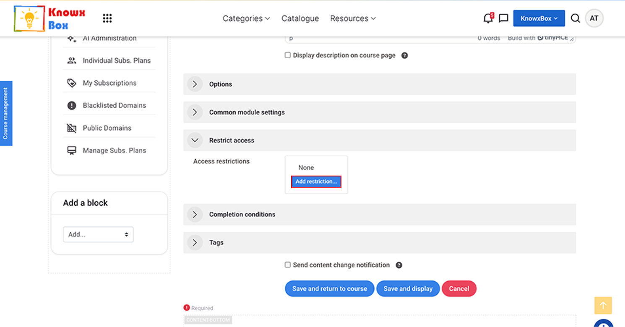Image resolution: width=625 pixels, height=327 pixels.
Task: Click help icon beside content change notification
Action: pyautogui.click(x=399, y=265)
